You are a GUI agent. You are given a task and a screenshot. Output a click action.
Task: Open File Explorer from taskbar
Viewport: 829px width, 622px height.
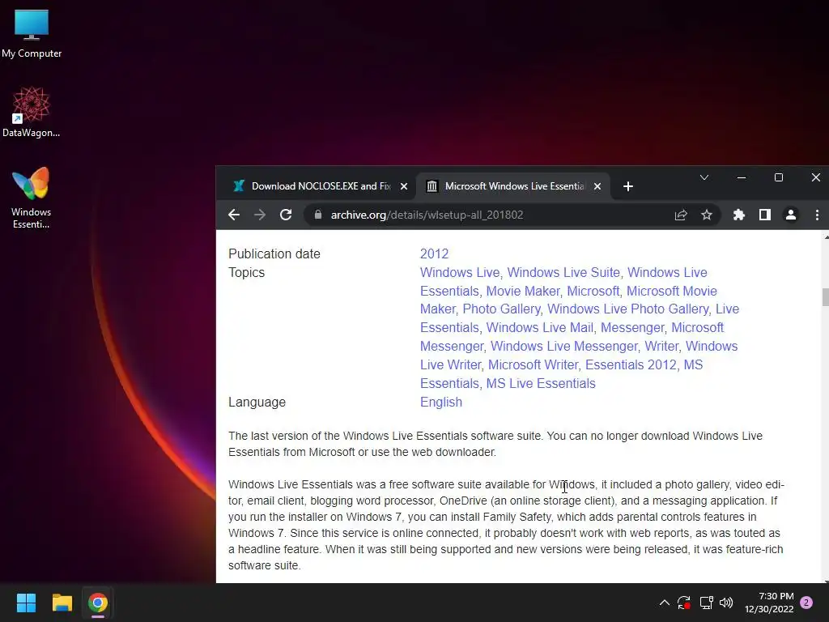tap(62, 603)
